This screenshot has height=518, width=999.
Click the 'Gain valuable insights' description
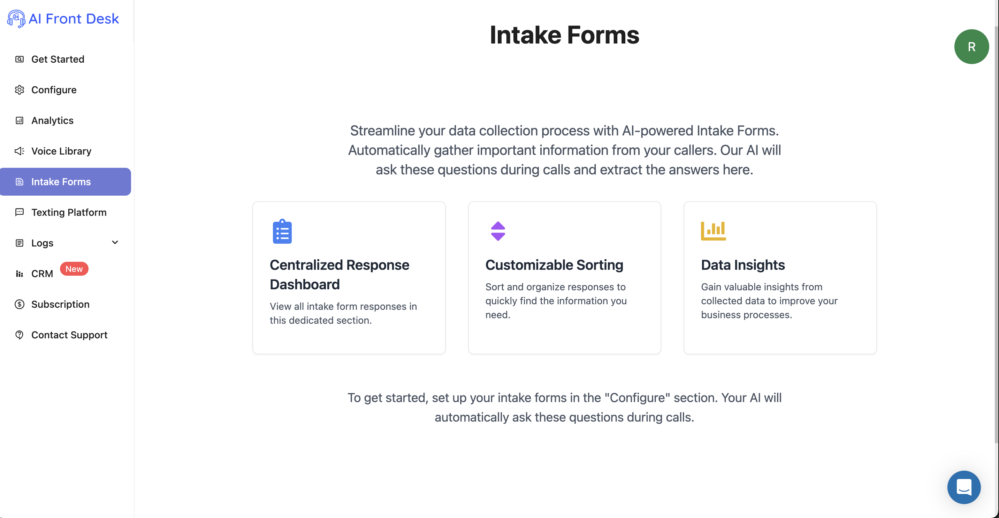[769, 301]
